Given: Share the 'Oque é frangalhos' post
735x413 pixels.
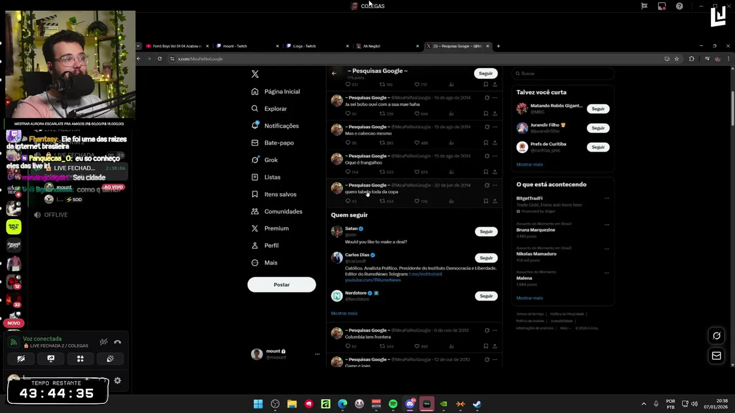Looking at the screenshot, I should pyautogui.click(x=494, y=172).
